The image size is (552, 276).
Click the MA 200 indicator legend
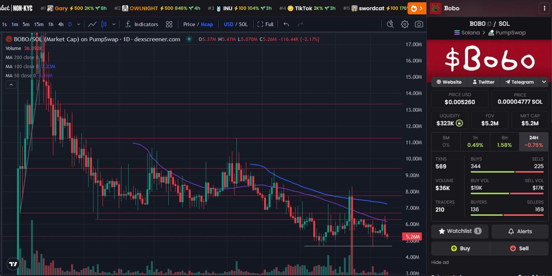point(22,57)
